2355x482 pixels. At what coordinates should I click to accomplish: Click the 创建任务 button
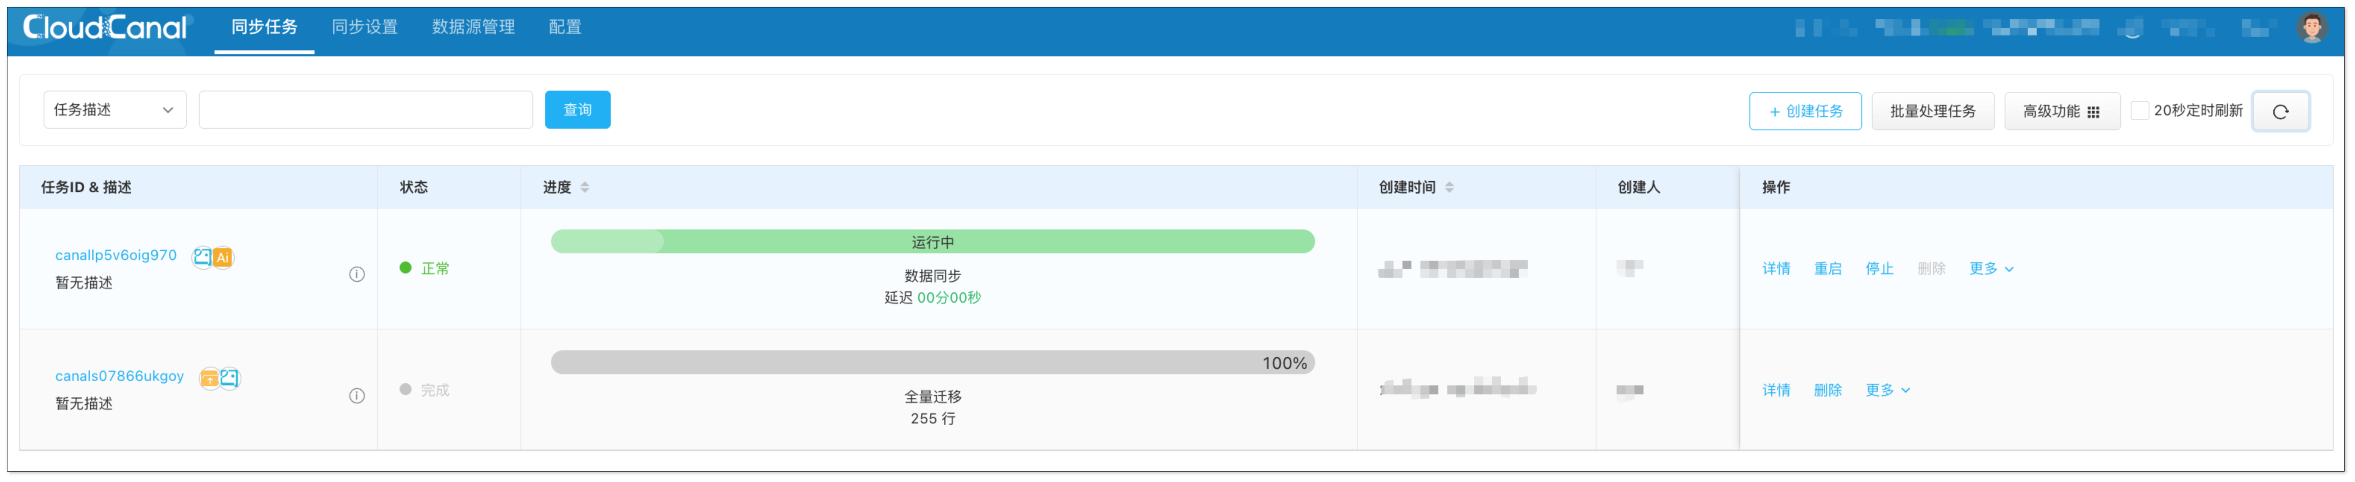coord(1805,112)
